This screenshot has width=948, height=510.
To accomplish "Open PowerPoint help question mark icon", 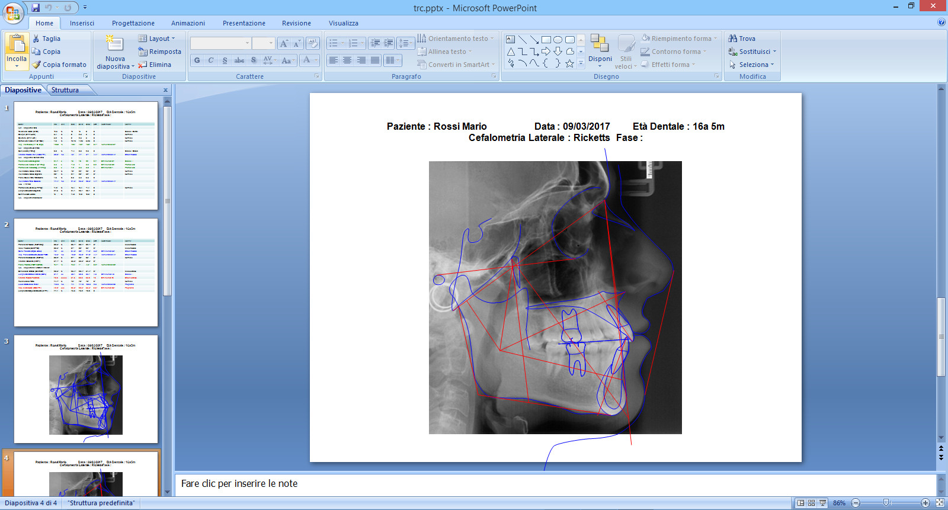I will [941, 23].
